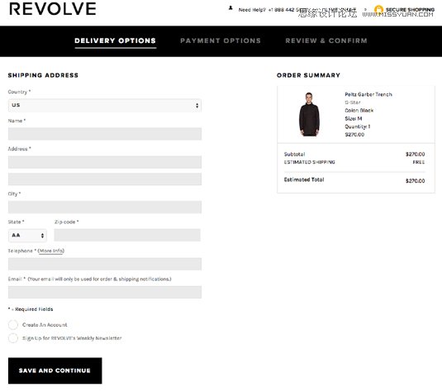Image resolution: width=442 pixels, height=392 pixels.
Task: Click the first Address line field
Action: click(x=105, y=162)
